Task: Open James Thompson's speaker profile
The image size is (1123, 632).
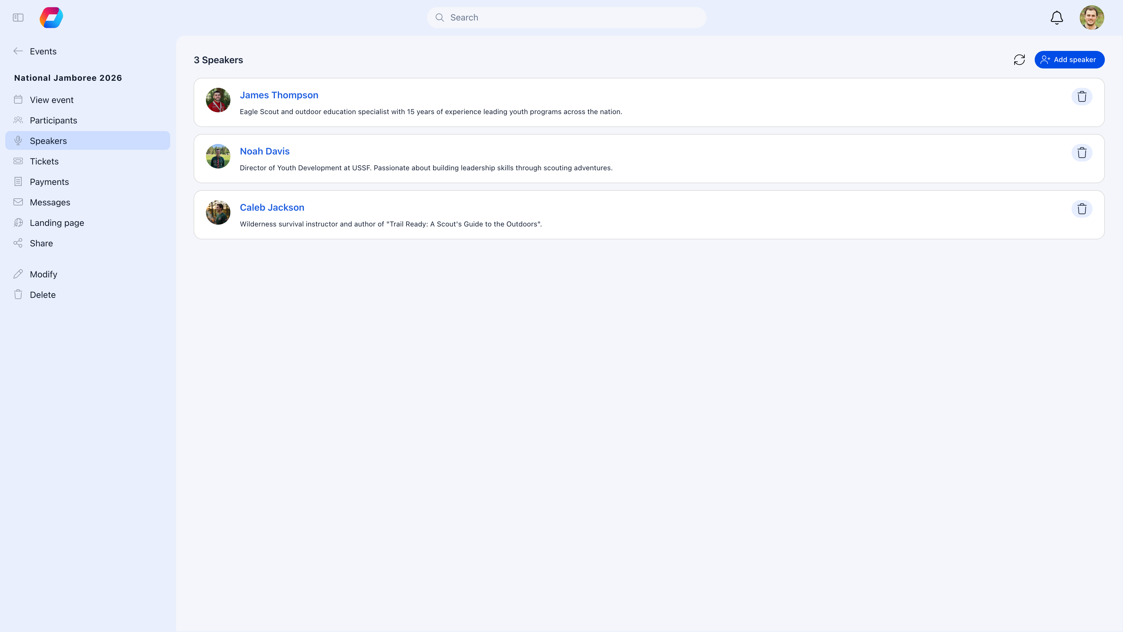Action: (279, 95)
